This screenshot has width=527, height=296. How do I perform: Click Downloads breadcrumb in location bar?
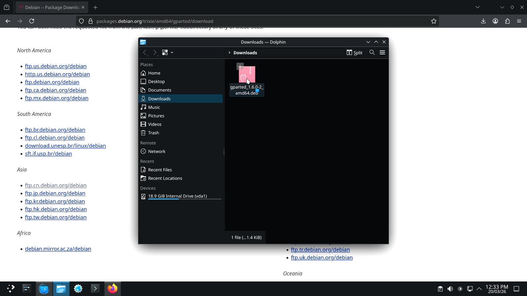click(x=245, y=53)
